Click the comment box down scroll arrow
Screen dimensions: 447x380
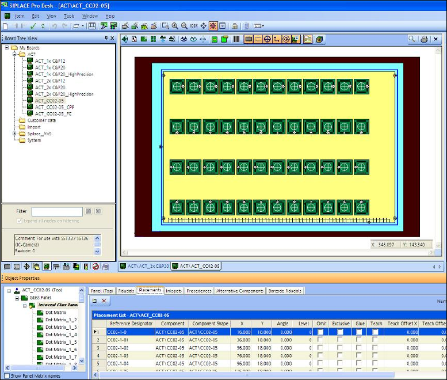[x=97, y=252]
